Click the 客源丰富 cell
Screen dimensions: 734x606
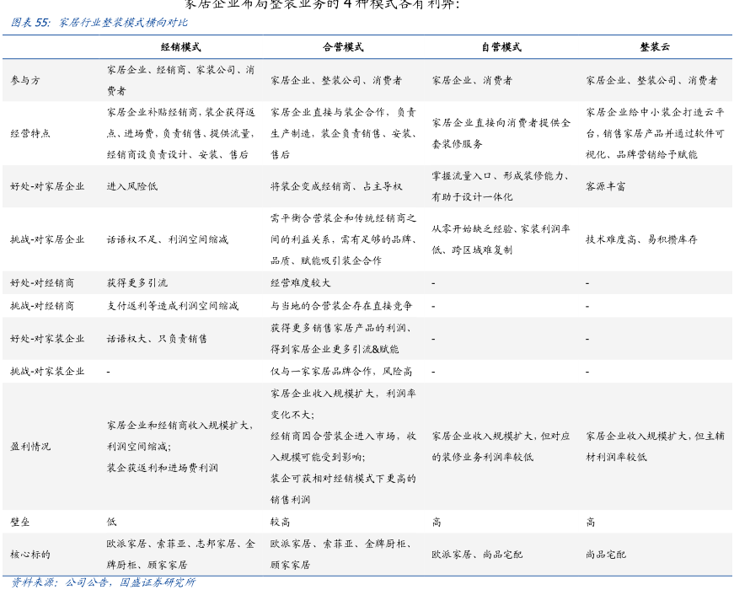[606, 186]
